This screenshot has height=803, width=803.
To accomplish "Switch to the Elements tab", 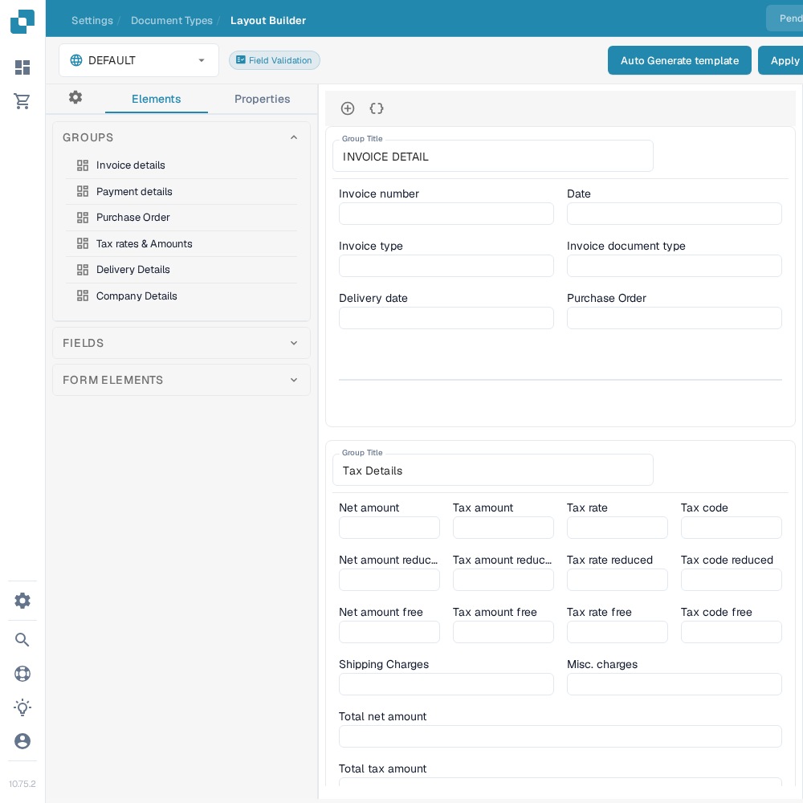I will [157, 99].
